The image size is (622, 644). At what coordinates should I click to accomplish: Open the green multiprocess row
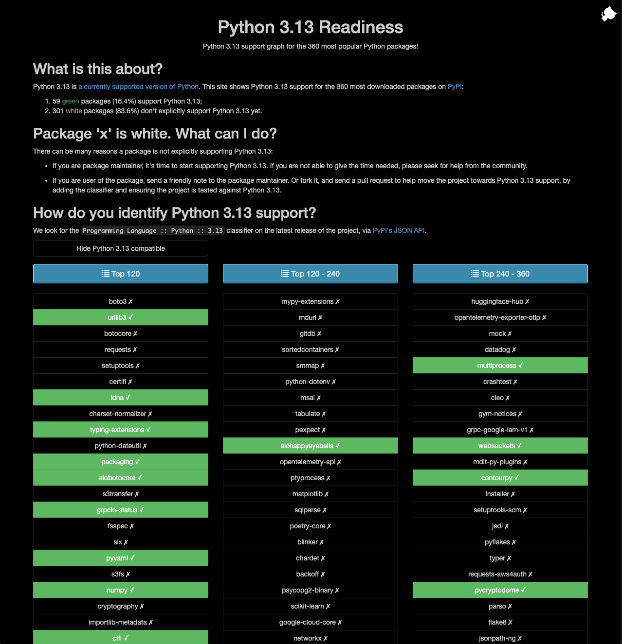coord(500,366)
